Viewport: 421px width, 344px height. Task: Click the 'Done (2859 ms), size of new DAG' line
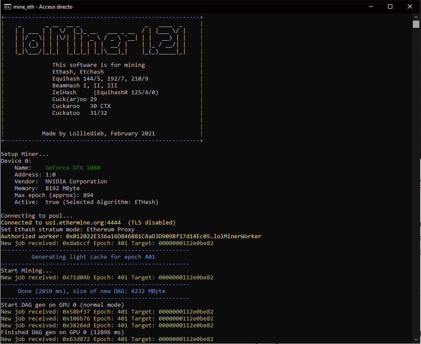click(x=92, y=291)
